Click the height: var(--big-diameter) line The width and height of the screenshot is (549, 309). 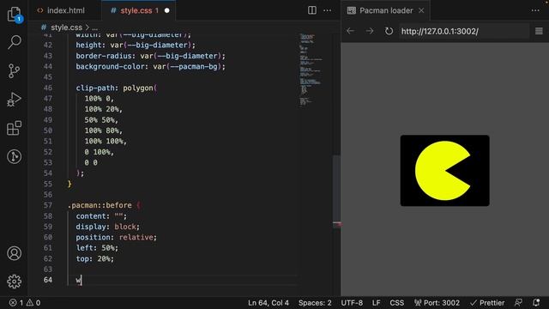click(x=136, y=45)
